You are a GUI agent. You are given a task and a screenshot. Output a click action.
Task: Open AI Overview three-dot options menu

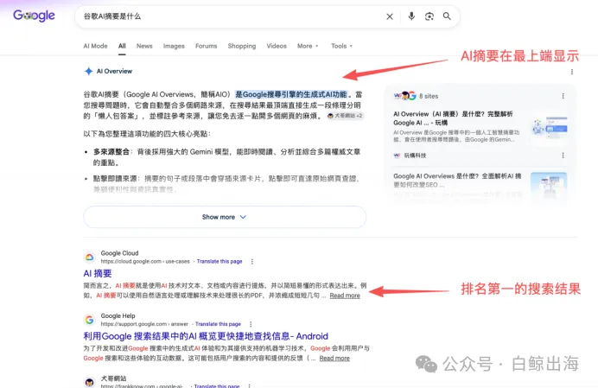coord(572,72)
